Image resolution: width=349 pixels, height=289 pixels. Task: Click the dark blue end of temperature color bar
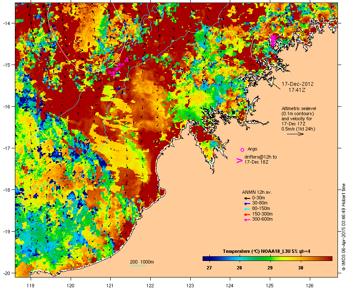[206, 258]
